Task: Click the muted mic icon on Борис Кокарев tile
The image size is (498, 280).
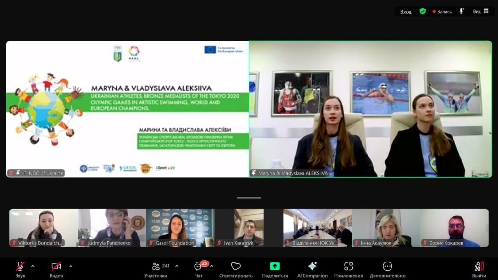Action: pos(425,243)
